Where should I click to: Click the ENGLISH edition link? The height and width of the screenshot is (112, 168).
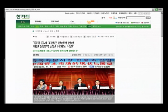tap(136, 23)
